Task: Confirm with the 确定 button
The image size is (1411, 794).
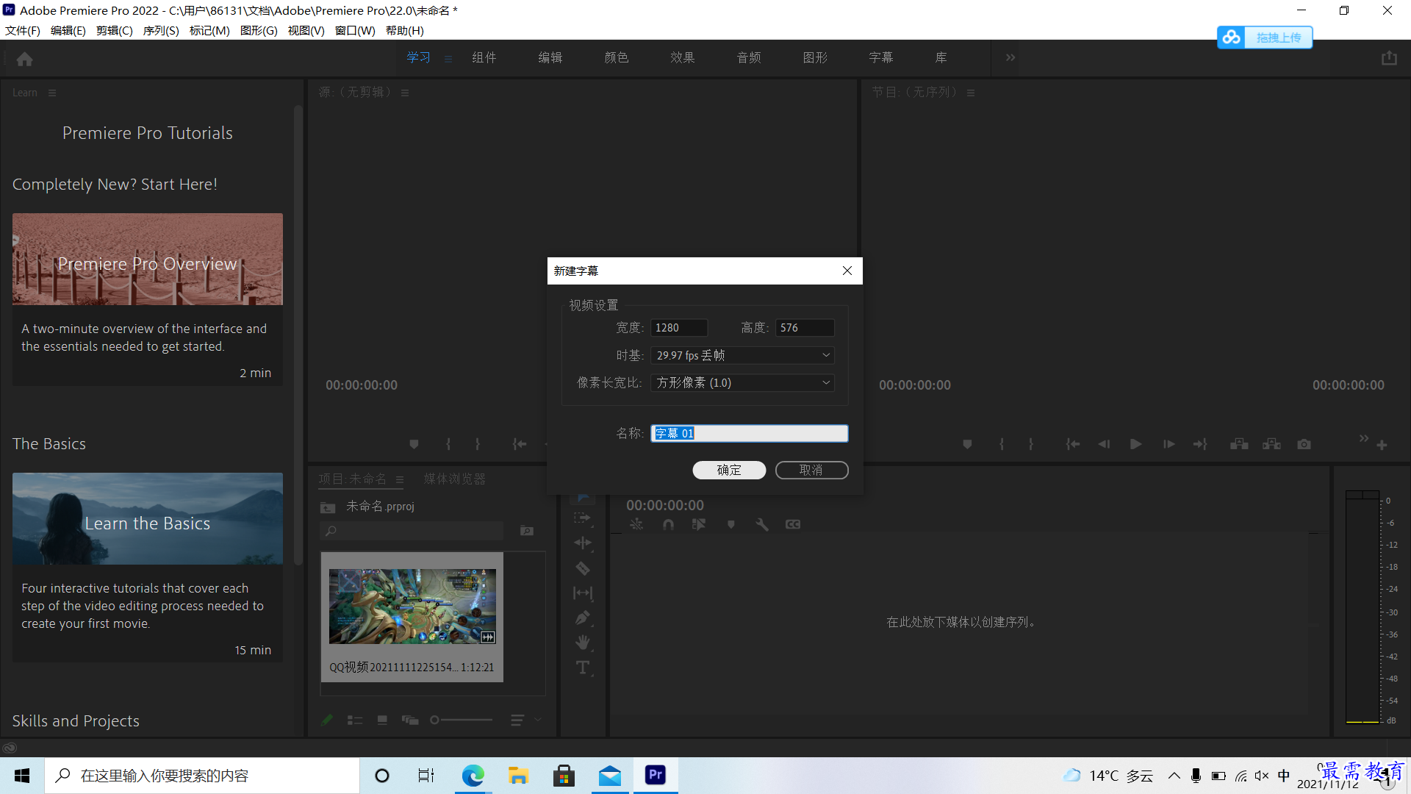Action: [x=729, y=470]
